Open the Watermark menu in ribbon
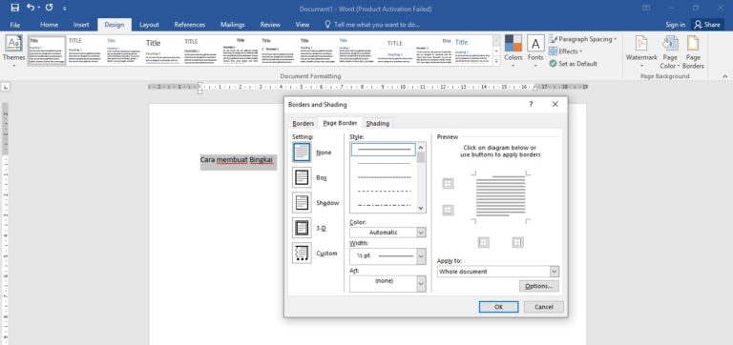Viewport: 733px width, 345px height. tap(641, 51)
